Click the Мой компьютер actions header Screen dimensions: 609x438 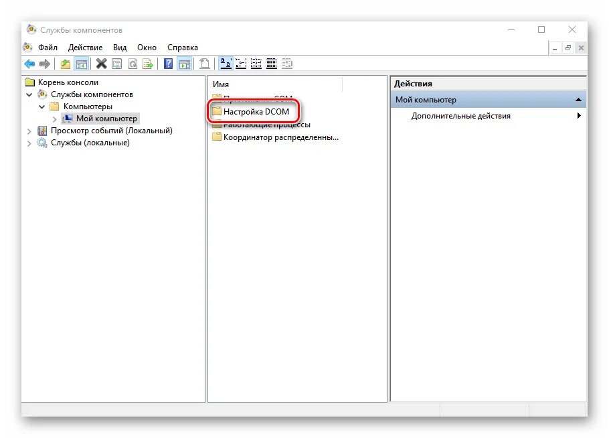click(x=489, y=100)
